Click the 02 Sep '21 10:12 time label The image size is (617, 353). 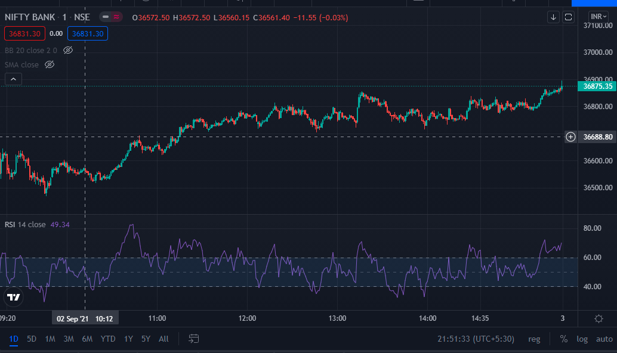point(85,319)
